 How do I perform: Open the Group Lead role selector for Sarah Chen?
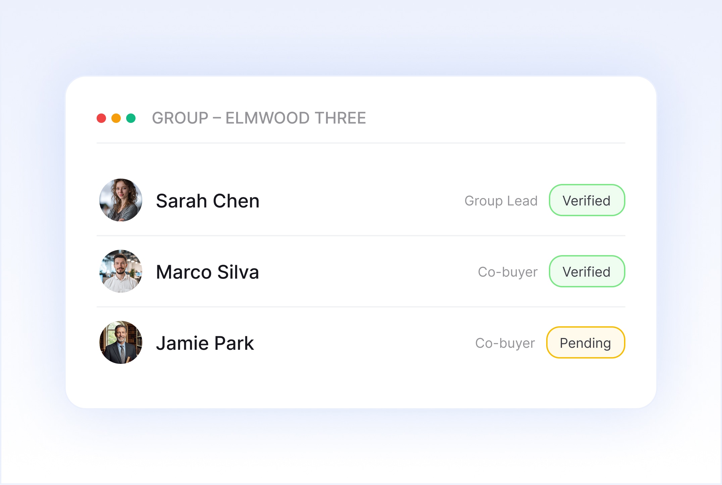pyautogui.click(x=501, y=201)
